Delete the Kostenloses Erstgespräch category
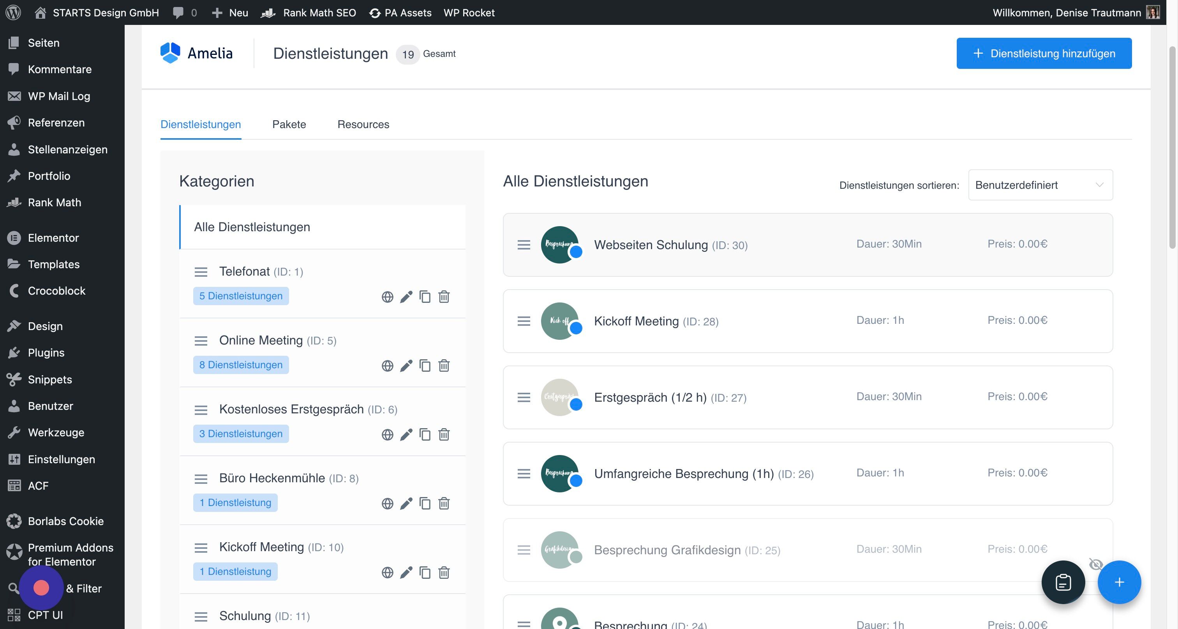The image size is (1178, 629). [444, 435]
